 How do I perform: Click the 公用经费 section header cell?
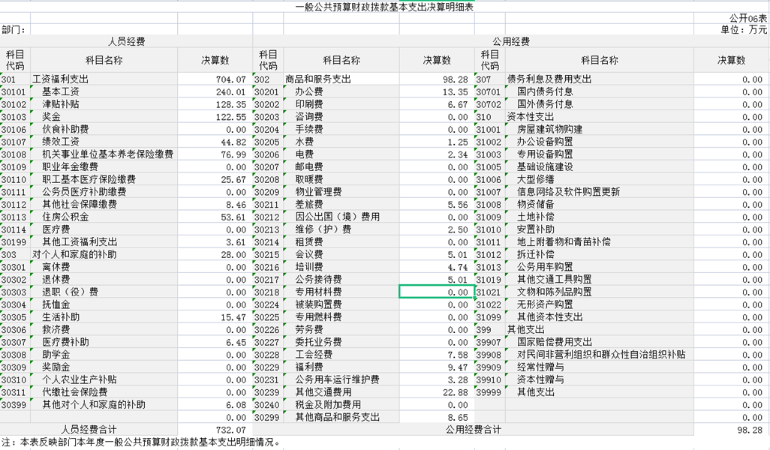(x=510, y=42)
